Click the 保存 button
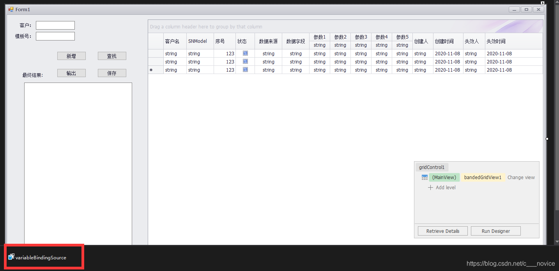This screenshot has height=271, width=559. click(x=112, y=73)
